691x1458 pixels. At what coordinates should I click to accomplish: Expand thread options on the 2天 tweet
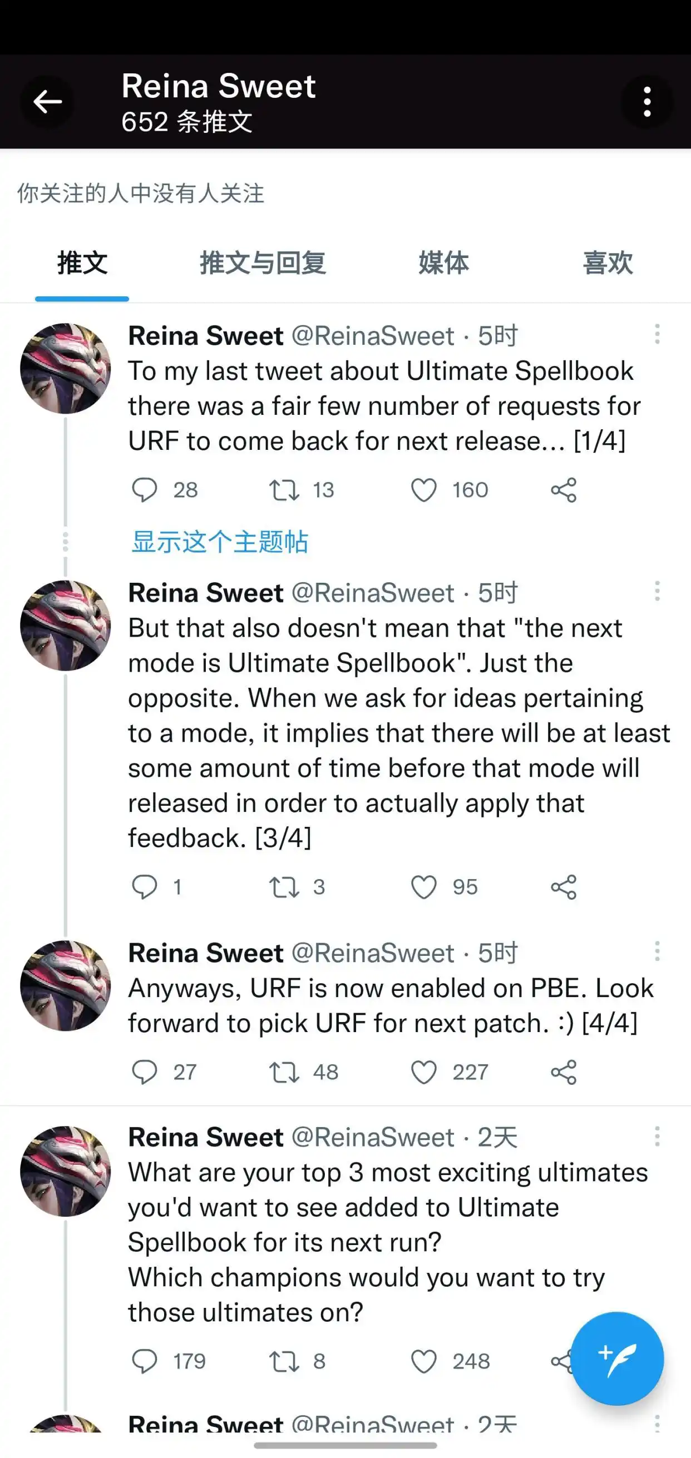657,1137
